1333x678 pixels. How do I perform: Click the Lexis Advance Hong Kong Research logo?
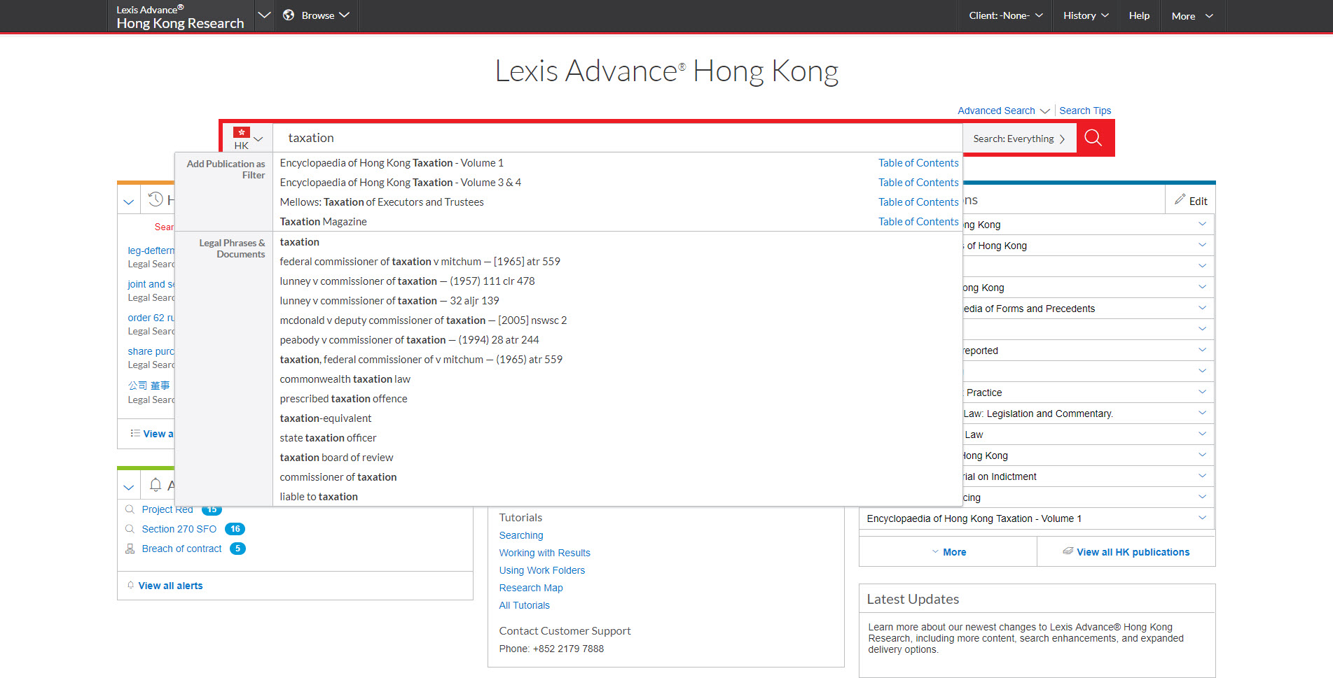tap(180, 17)
